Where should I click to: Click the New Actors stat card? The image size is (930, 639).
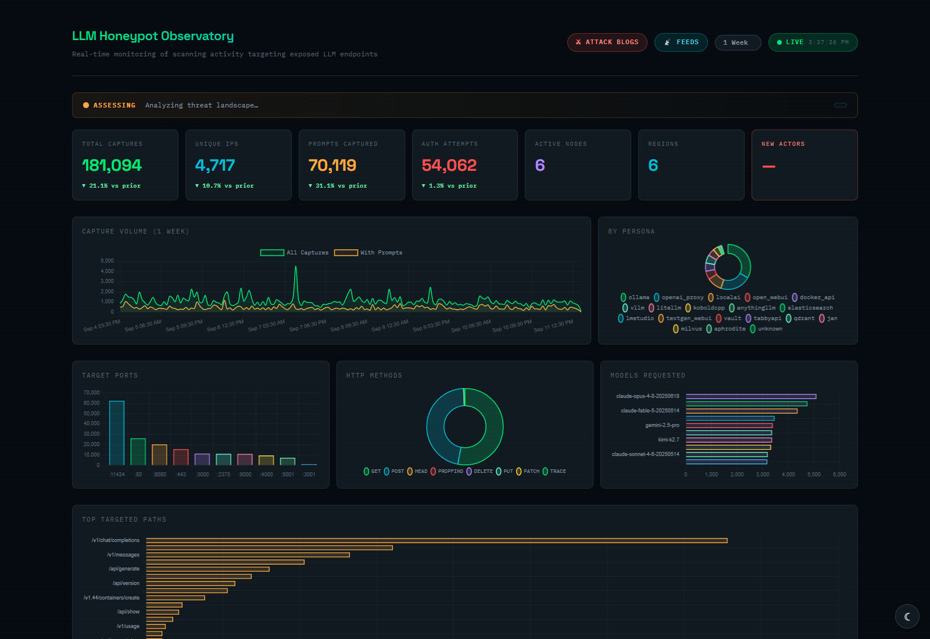[x=804, y=165]
